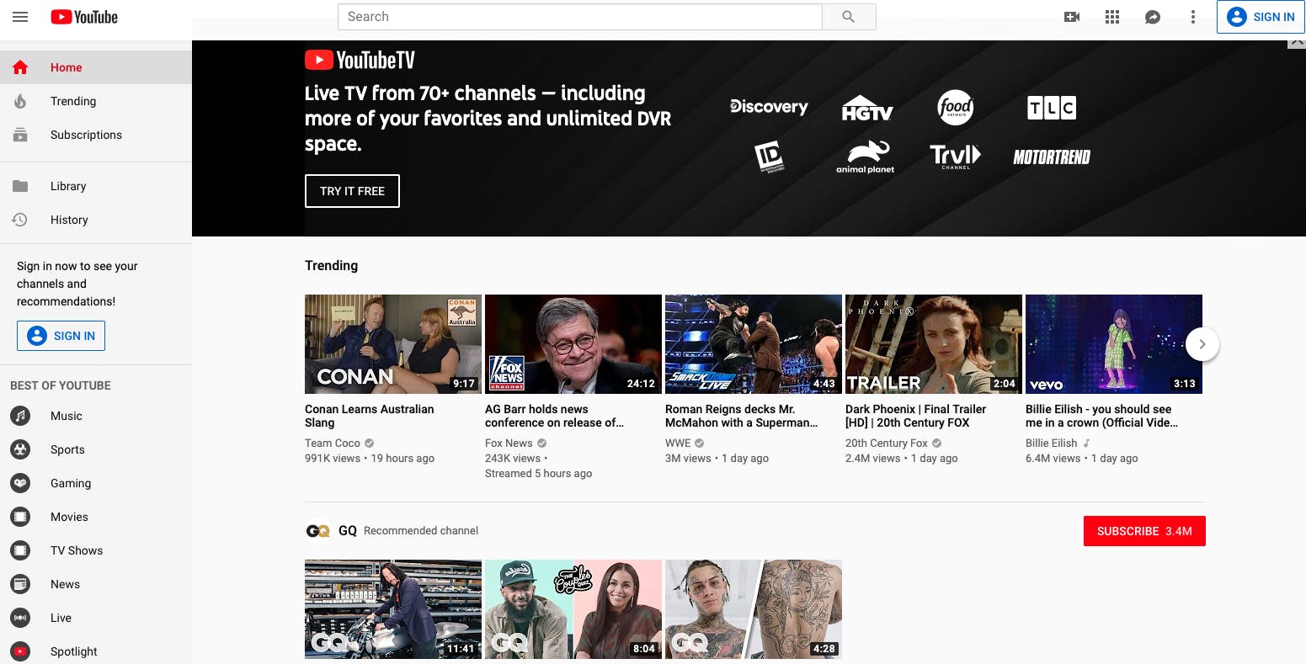Open title 'AG Barr holds news conference'
The height and width of the screenshot is (664, 1306).
[554, 416]
